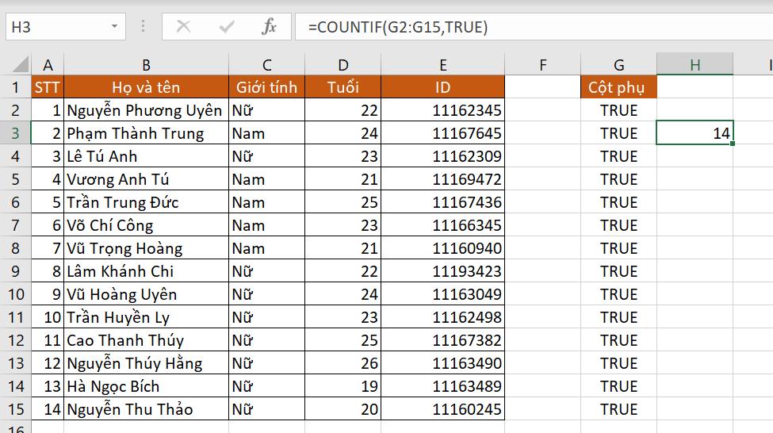The width and height of the screenshot is (773, 433).
Task: Click the name 'Vũ Trọng Hoàng'
Action: tap(124, 248)
